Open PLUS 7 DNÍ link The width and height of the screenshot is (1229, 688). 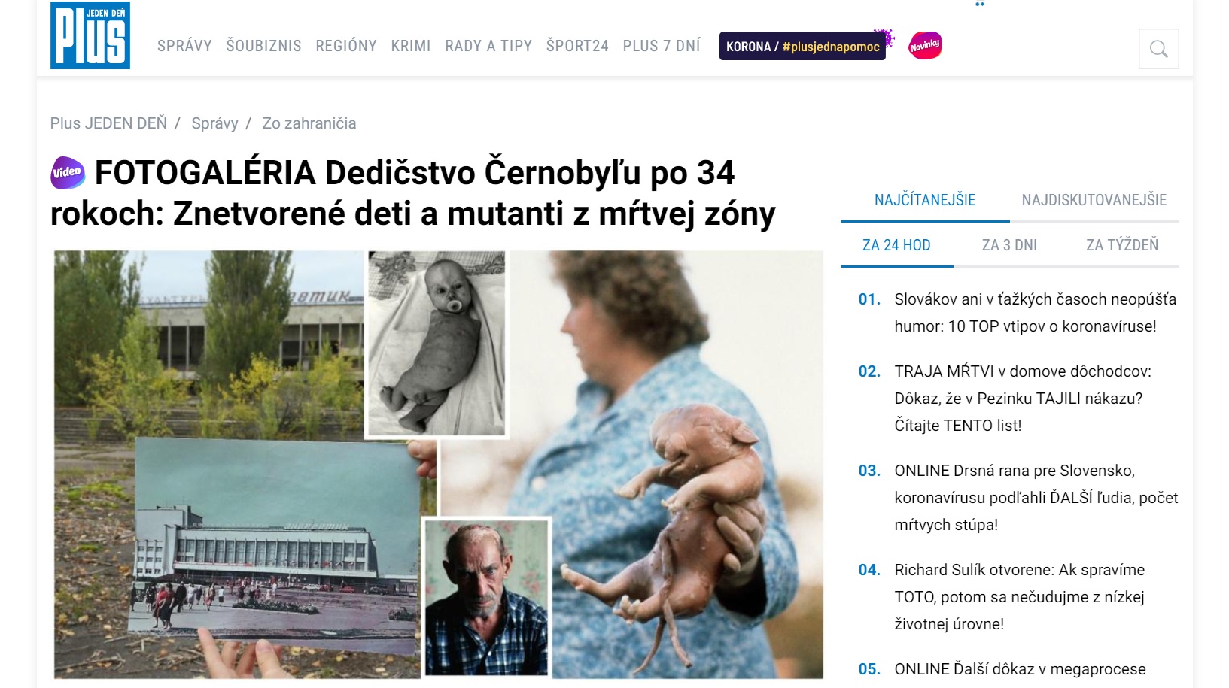click(662, 46)
